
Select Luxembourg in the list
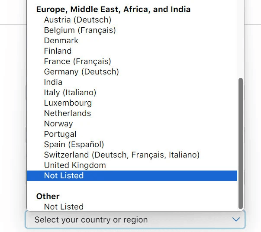[x=68, y=103]
